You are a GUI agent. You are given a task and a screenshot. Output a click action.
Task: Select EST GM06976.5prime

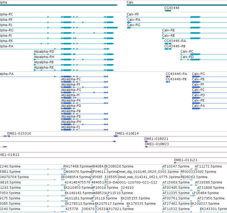coord(65,174)
